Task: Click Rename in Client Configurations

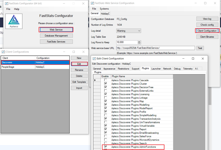Action: point(79,70)
